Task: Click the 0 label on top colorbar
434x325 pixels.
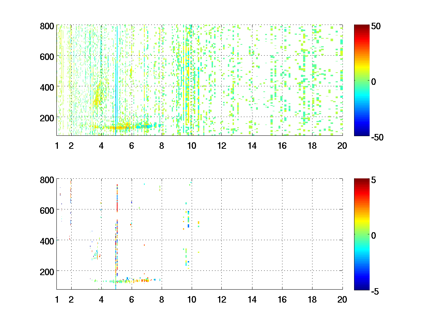Action: [374, 82]
